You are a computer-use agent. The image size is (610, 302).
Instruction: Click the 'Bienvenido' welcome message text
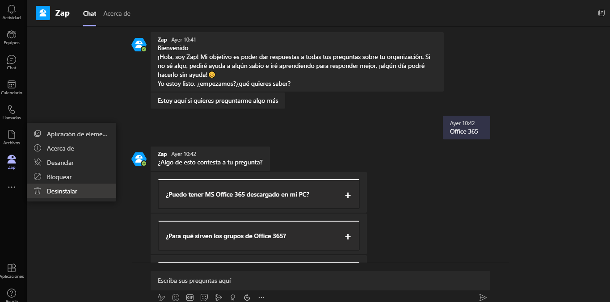173,48
